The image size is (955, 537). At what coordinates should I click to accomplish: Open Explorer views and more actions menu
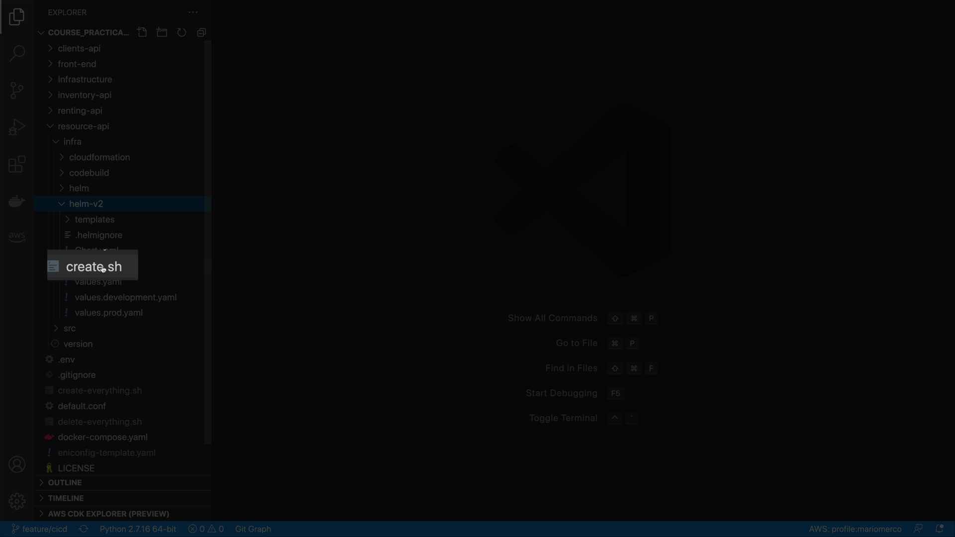click(x=193, y=12)
